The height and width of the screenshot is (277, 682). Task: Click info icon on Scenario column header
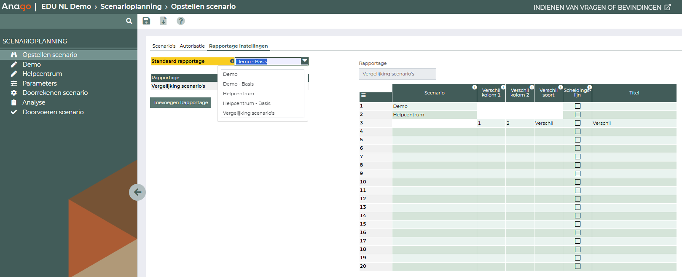pos(474,87)
